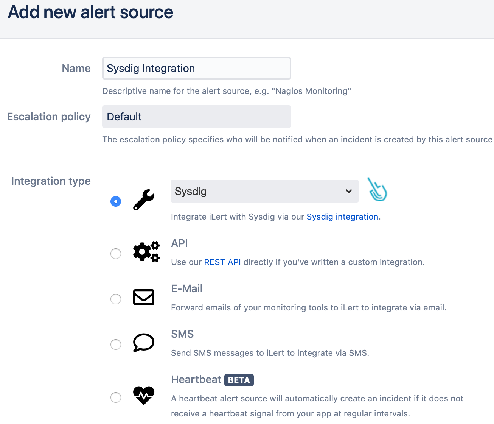Click the chevron arrow in Sysdig dropdown
Screen dimensions: 494x424
349,191
